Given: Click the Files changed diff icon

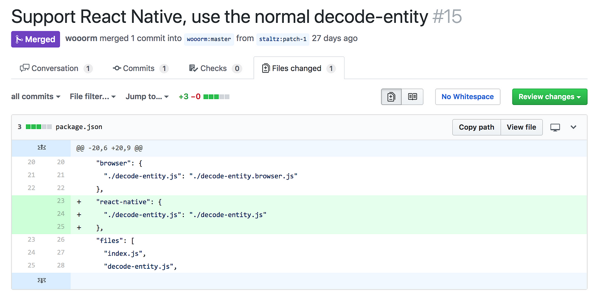Looking at the screenshot, I should coord(266,68).
